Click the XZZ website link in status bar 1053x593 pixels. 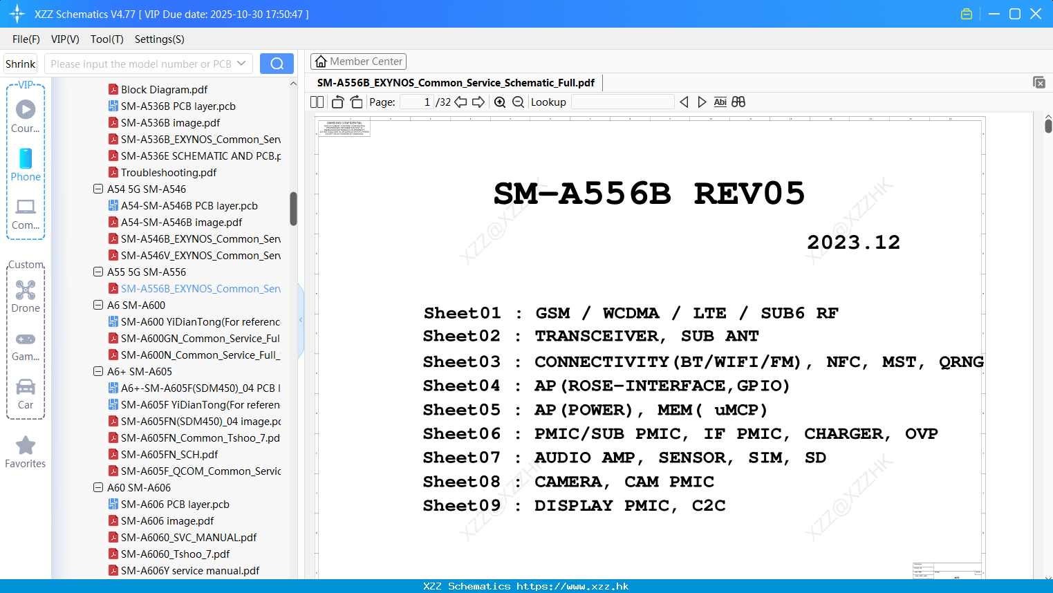pos(572,586)
